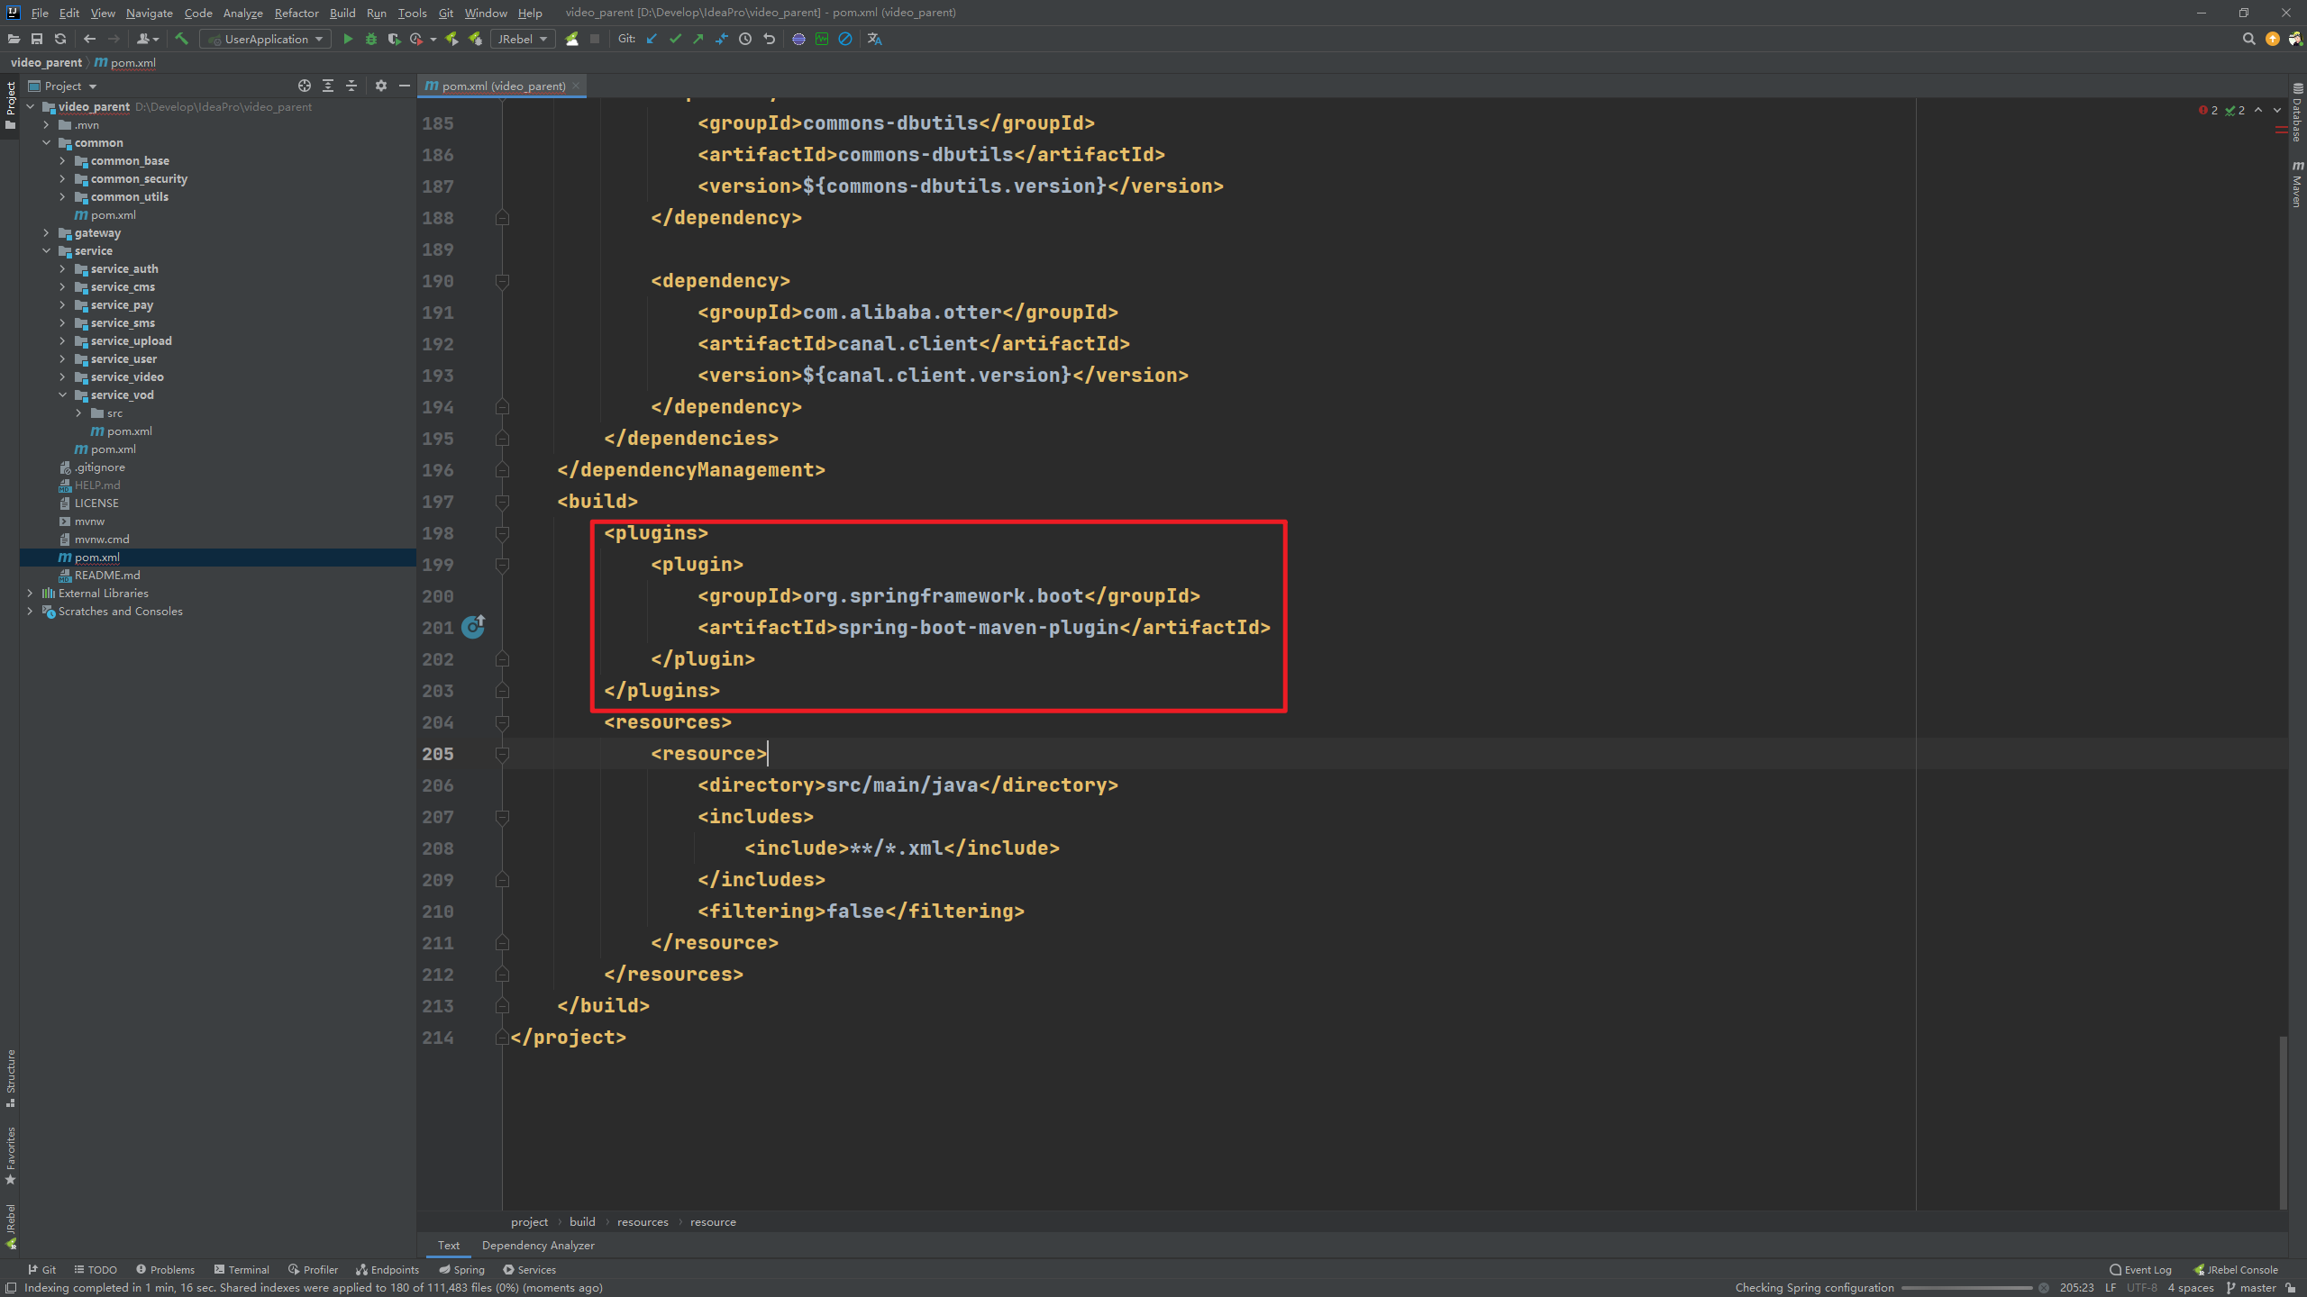
Task: Hide the Project panel with minus icon
Action: click(x=405, y=86)
